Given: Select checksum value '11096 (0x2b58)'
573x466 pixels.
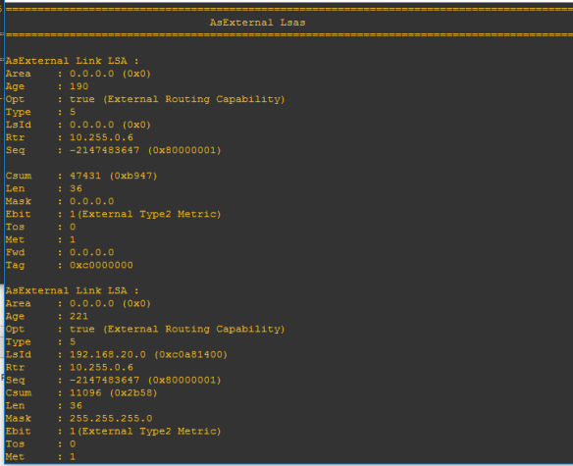Looking at the screenshot, I should (113, 392).
